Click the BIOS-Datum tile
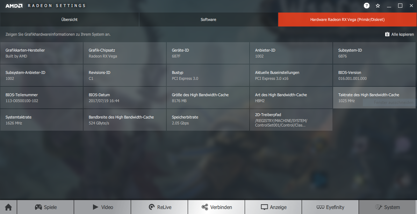This screenshot has width=417, height=214. pyautogui.click(x=125, y=98)
